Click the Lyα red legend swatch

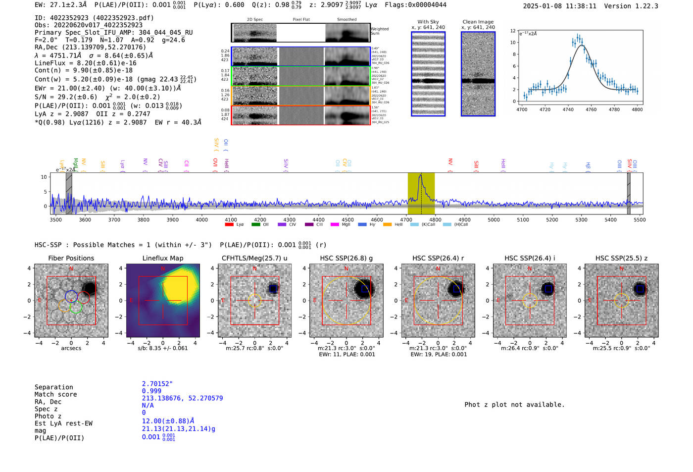click(229, 224)
